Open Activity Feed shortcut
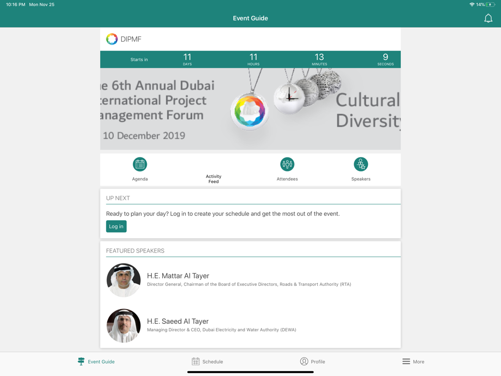Screen dimensions: 501x376 213,179
